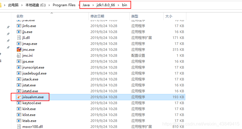
Task: Select the jli.dll file name
Action: (x=26, y=38)
